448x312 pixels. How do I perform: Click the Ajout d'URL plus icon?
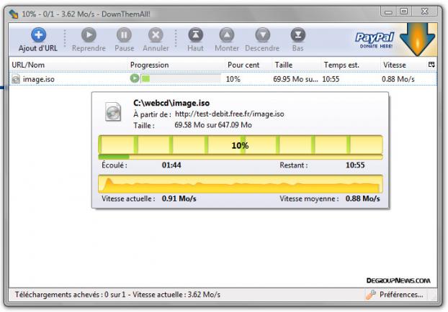pyautogui.click(x=39, y=35)
